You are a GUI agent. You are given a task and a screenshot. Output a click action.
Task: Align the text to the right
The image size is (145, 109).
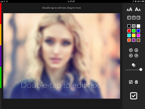pyautogui.click(x=138, y=18)
